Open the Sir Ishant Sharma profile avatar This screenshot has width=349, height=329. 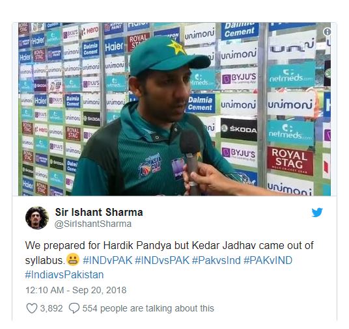click(x=37, y=218)
